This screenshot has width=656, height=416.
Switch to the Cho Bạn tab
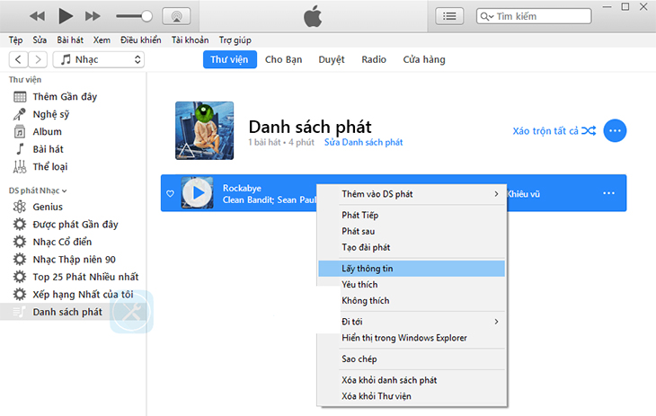coord(283,59)
